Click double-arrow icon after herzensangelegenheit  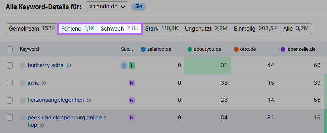(89, 100)
